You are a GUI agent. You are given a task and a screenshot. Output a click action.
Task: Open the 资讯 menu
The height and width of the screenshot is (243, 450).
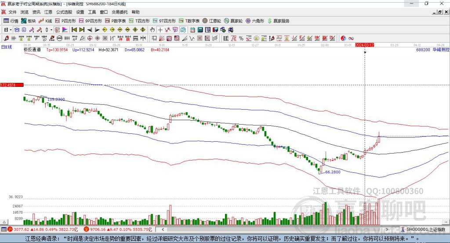click(x=36, y=12)
